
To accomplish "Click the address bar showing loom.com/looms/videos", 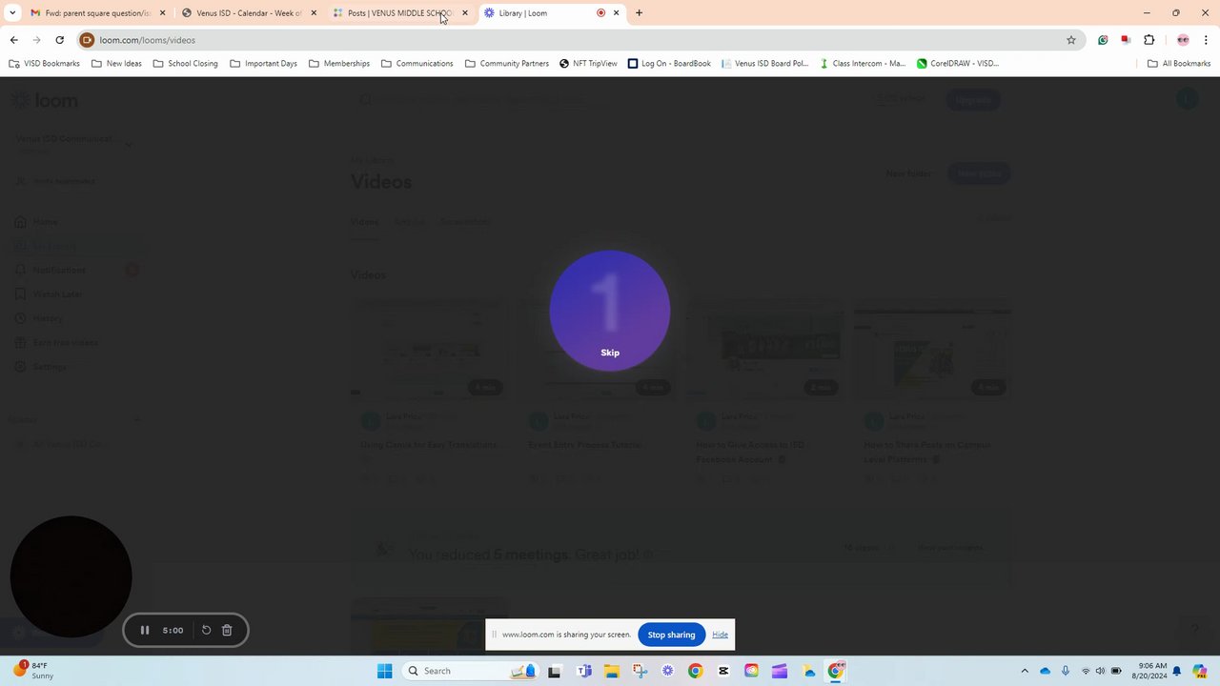I will click(x=581, y=40).
